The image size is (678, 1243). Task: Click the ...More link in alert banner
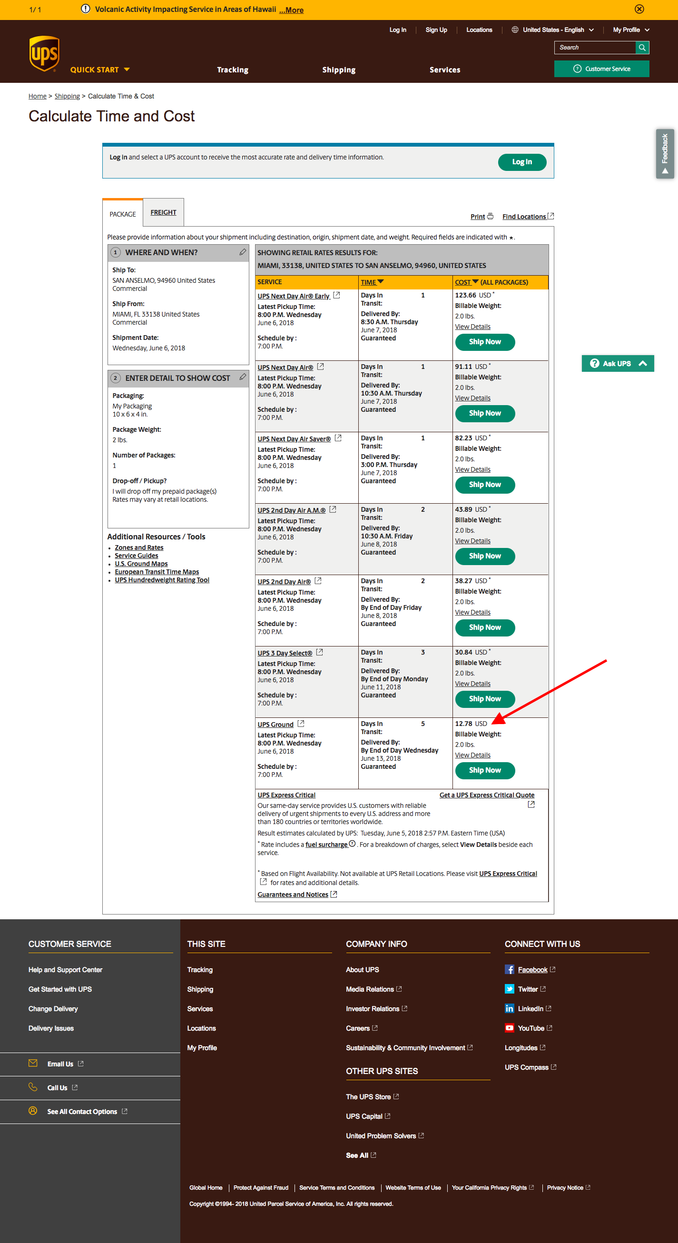coord(291,10)
